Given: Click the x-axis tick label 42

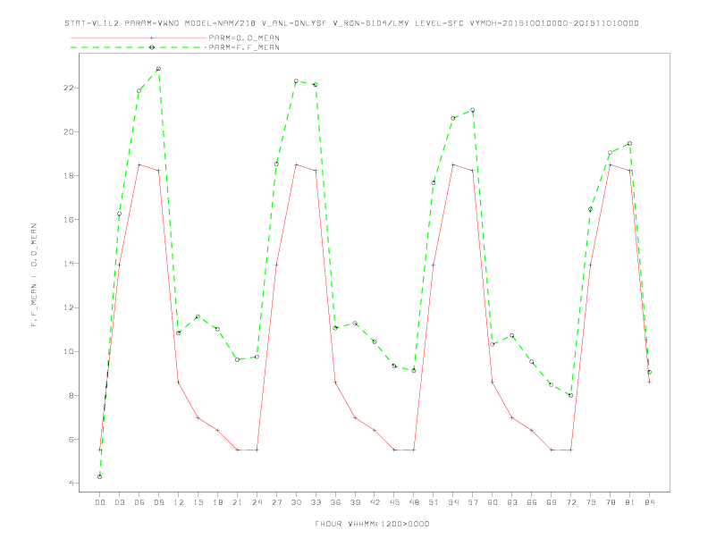Looking at the screenshot, I should 375,502.
